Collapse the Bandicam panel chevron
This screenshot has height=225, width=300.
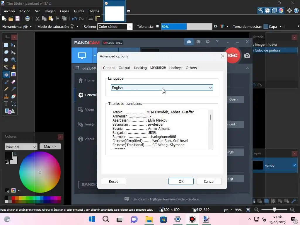[247, 68]
